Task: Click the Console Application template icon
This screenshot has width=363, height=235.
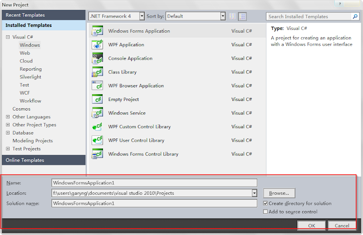Action: [97, 58]
